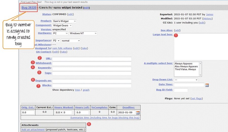Click the Hardware field label link
Viewport: 228px width, 132px height.
click(45, 33)
